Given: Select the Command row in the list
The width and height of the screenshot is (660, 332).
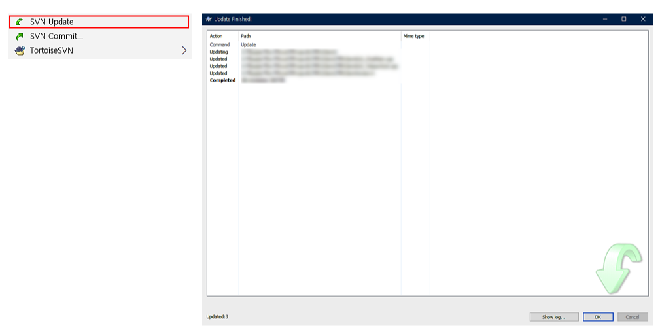Looking at the screenshot, I should (x=319, y=44).
